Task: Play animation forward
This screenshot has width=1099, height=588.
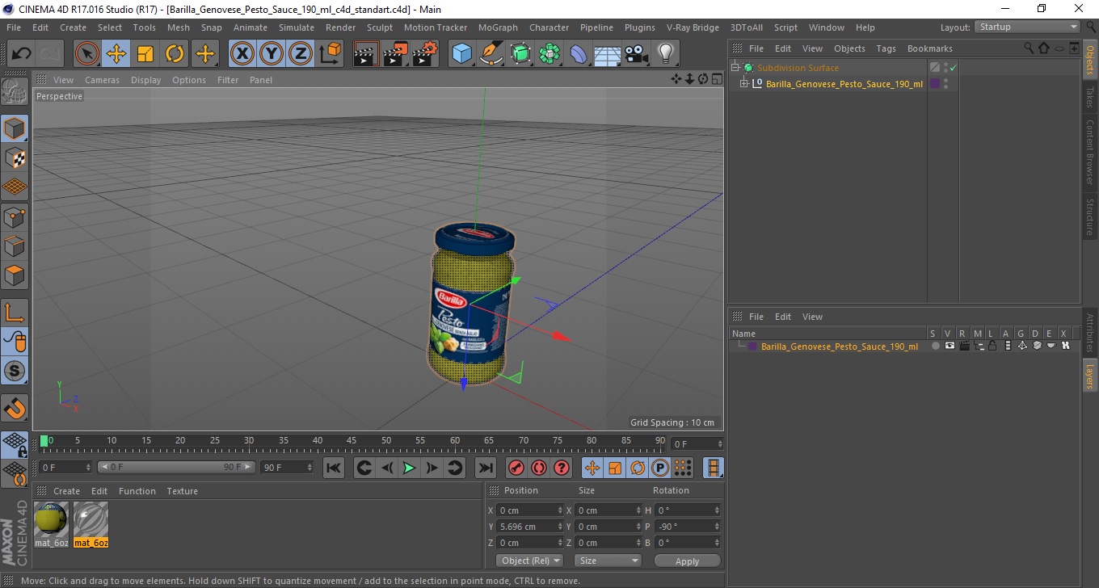Action: [x=410, y=468]
